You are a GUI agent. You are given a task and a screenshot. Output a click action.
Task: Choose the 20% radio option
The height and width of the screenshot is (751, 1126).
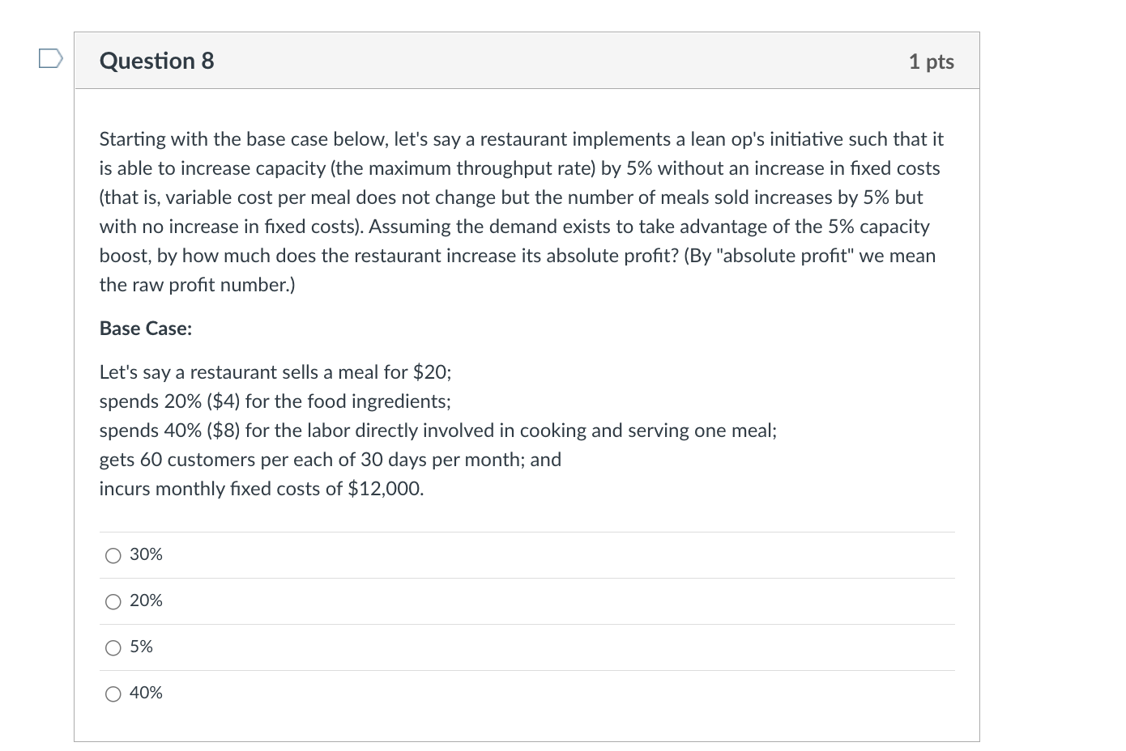(113, 601)
